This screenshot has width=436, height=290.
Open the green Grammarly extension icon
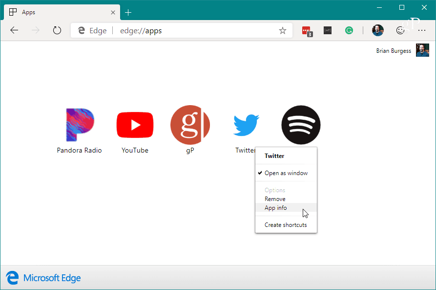[349, 30]
